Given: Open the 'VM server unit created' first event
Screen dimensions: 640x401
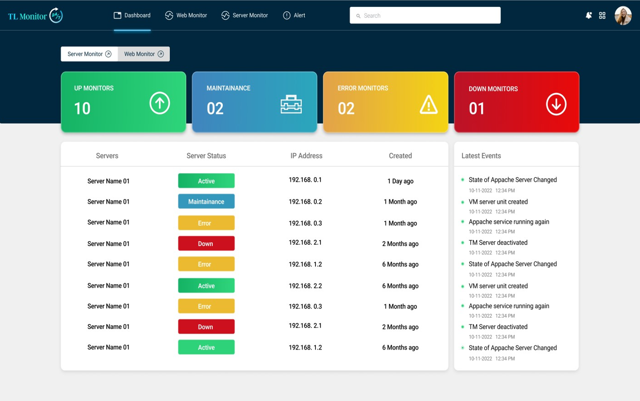Looking at the screenshot, I should click(498, 202).
